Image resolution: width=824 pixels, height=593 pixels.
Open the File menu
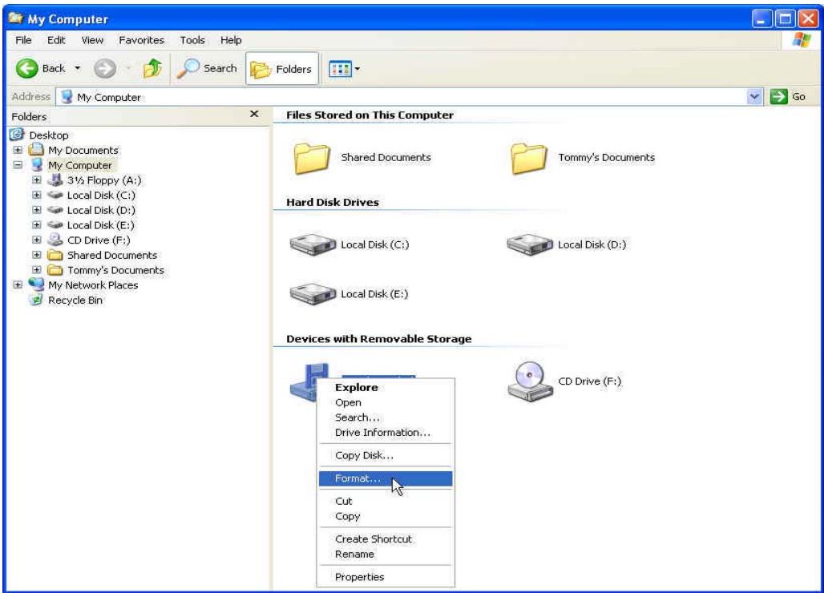click(x=23, y=40)
